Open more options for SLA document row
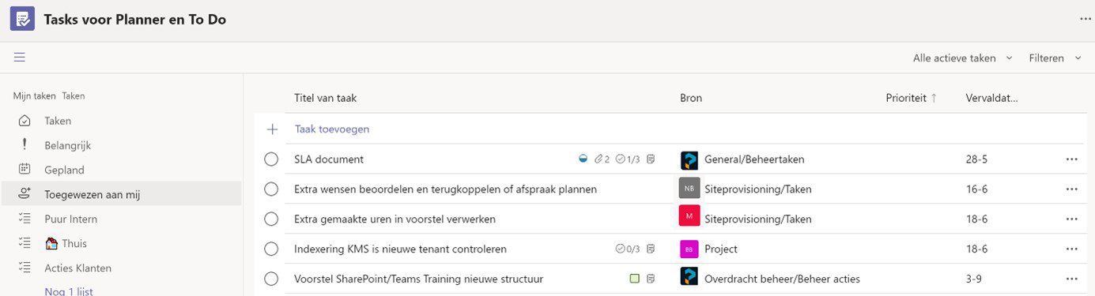The width and height of the screenshot is (1095, 296). click(1072, 159)
